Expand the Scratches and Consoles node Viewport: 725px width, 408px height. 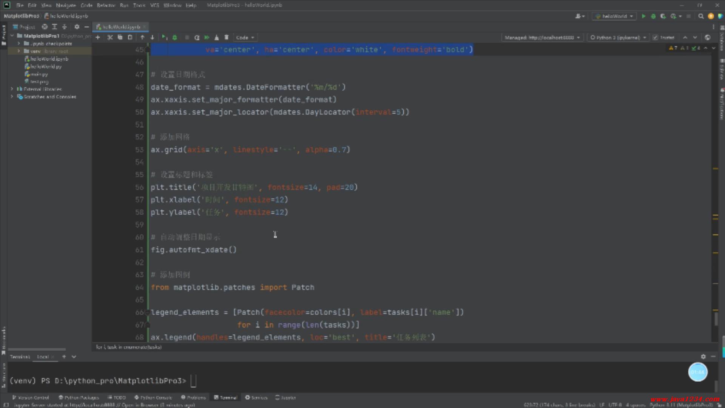(12, 97)
